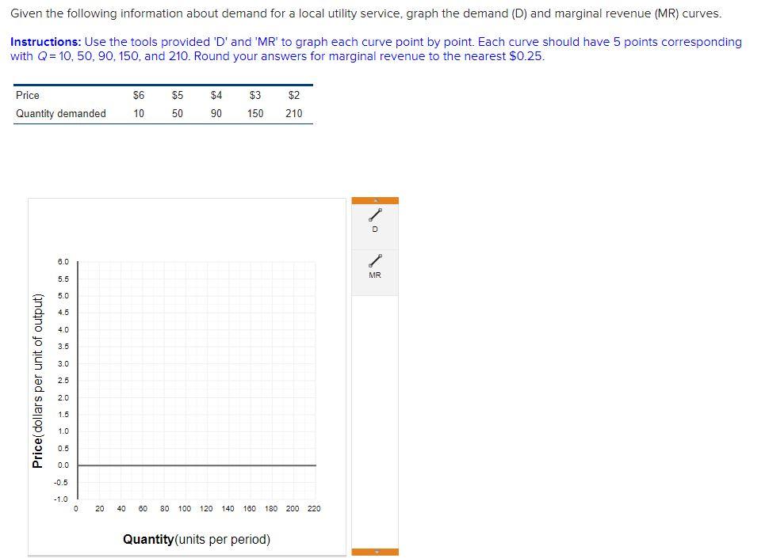
Task: Click the $3 price cell
Action: click(255, 96)
